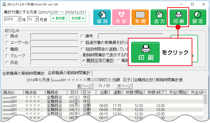Click the 休憩1終了 column header
The width and height of the screenshot is (210, 123).
[x=155, y=92]
